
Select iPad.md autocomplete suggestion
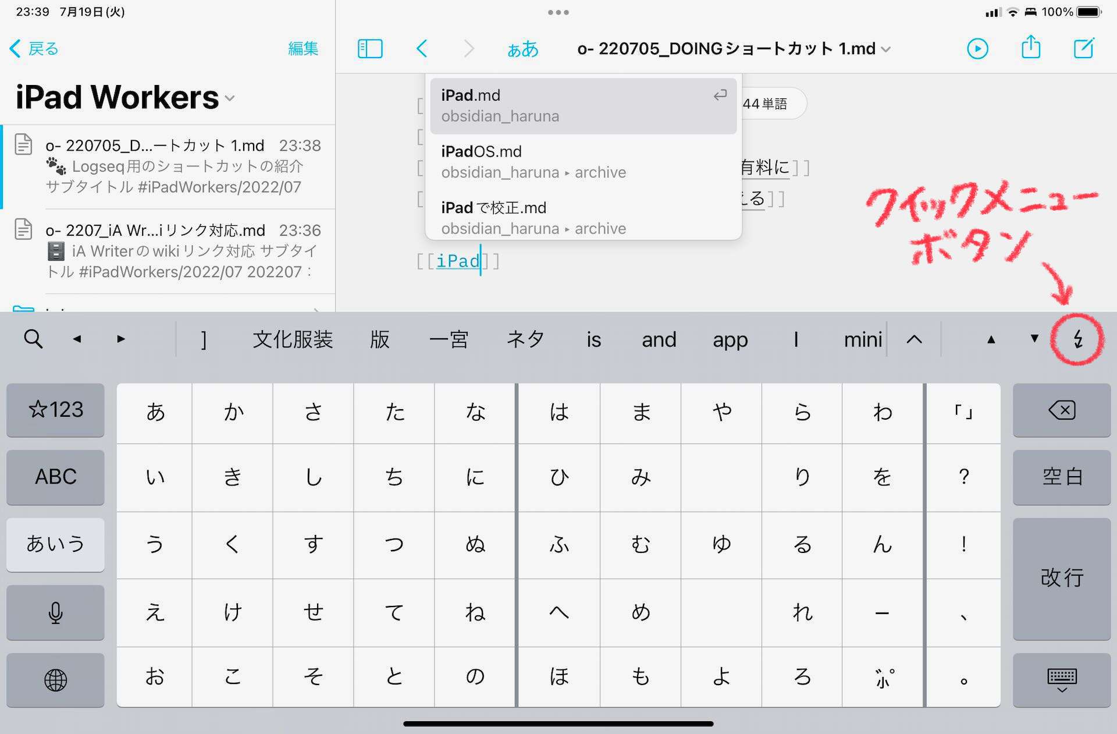(x=584, y=106)
